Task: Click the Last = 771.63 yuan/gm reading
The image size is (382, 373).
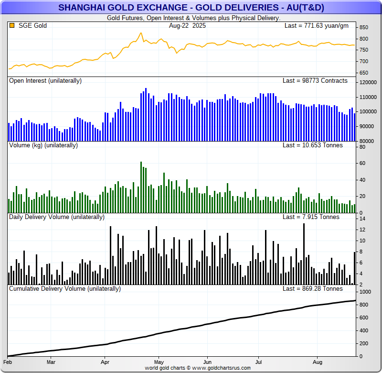Action: click(x=316, y=26)
